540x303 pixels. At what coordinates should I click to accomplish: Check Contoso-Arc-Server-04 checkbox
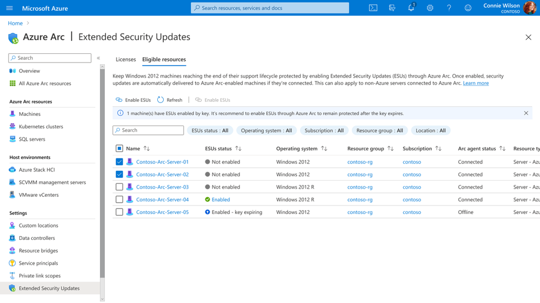[x=119, y=199]
